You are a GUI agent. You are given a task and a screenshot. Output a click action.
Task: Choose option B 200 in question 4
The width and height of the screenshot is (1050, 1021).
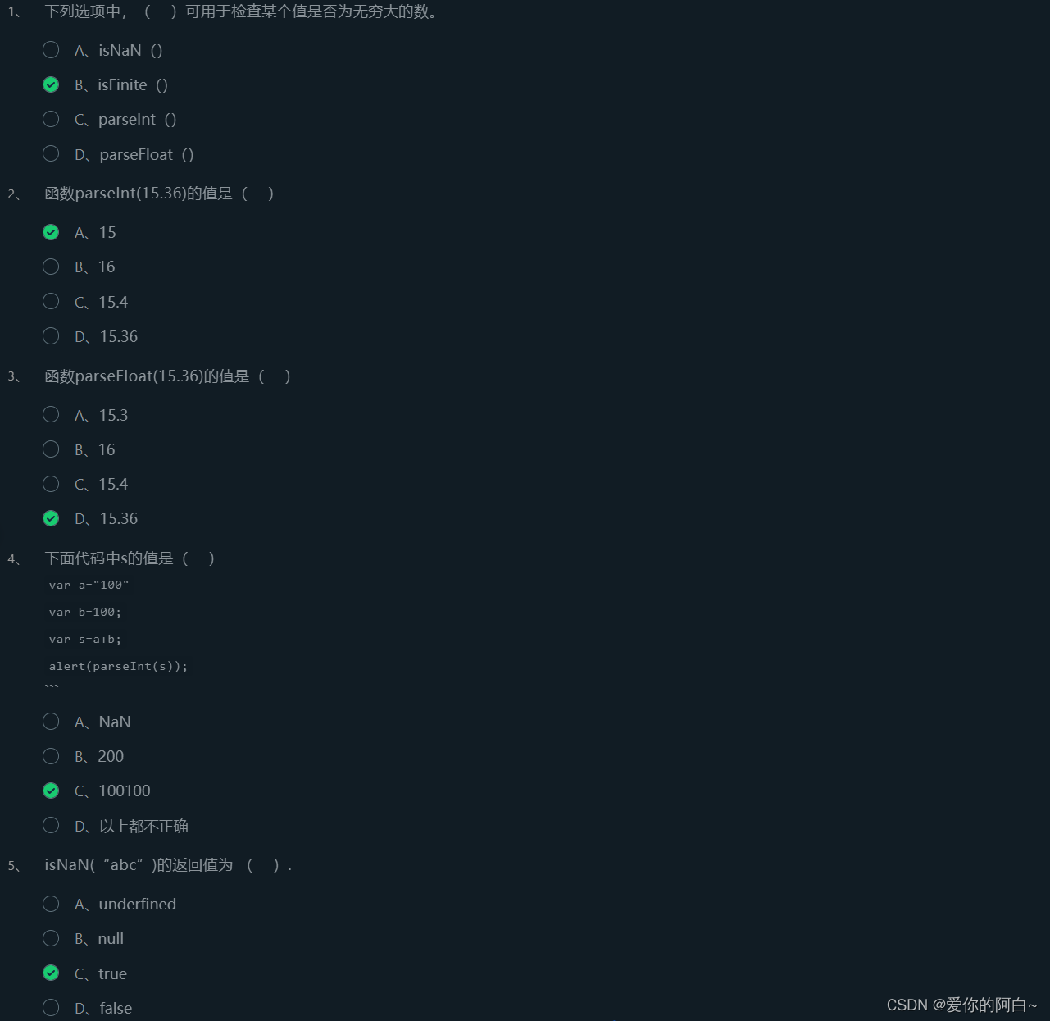click(51, 755)
